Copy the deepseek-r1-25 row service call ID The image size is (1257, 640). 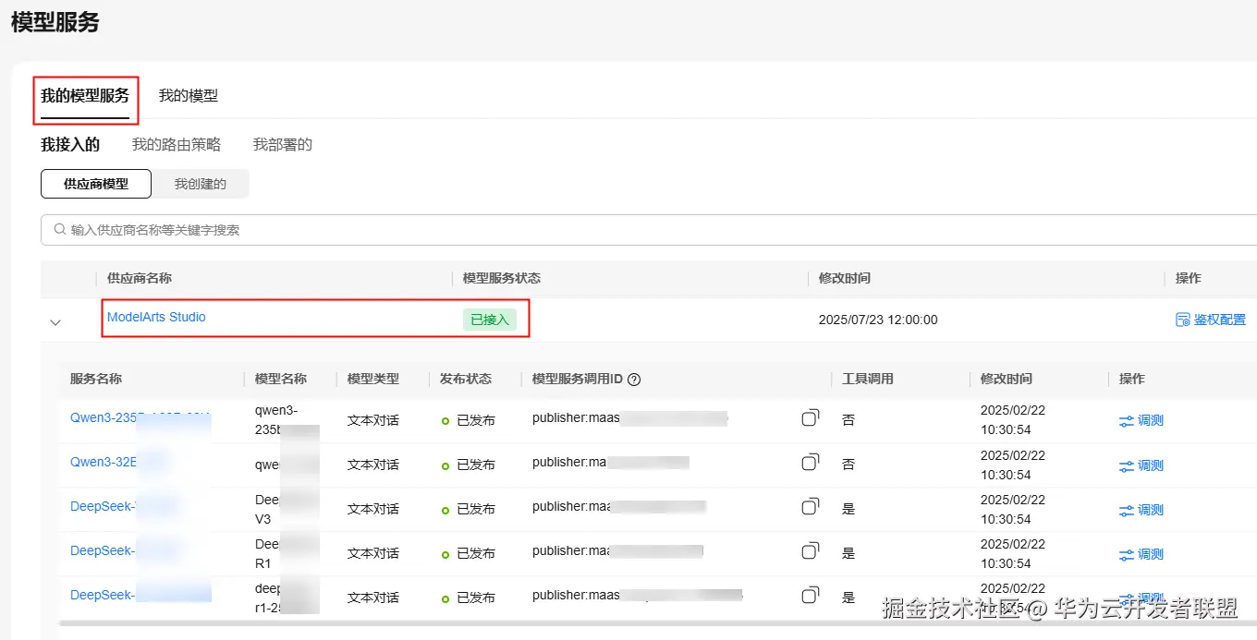pos(810,595)
